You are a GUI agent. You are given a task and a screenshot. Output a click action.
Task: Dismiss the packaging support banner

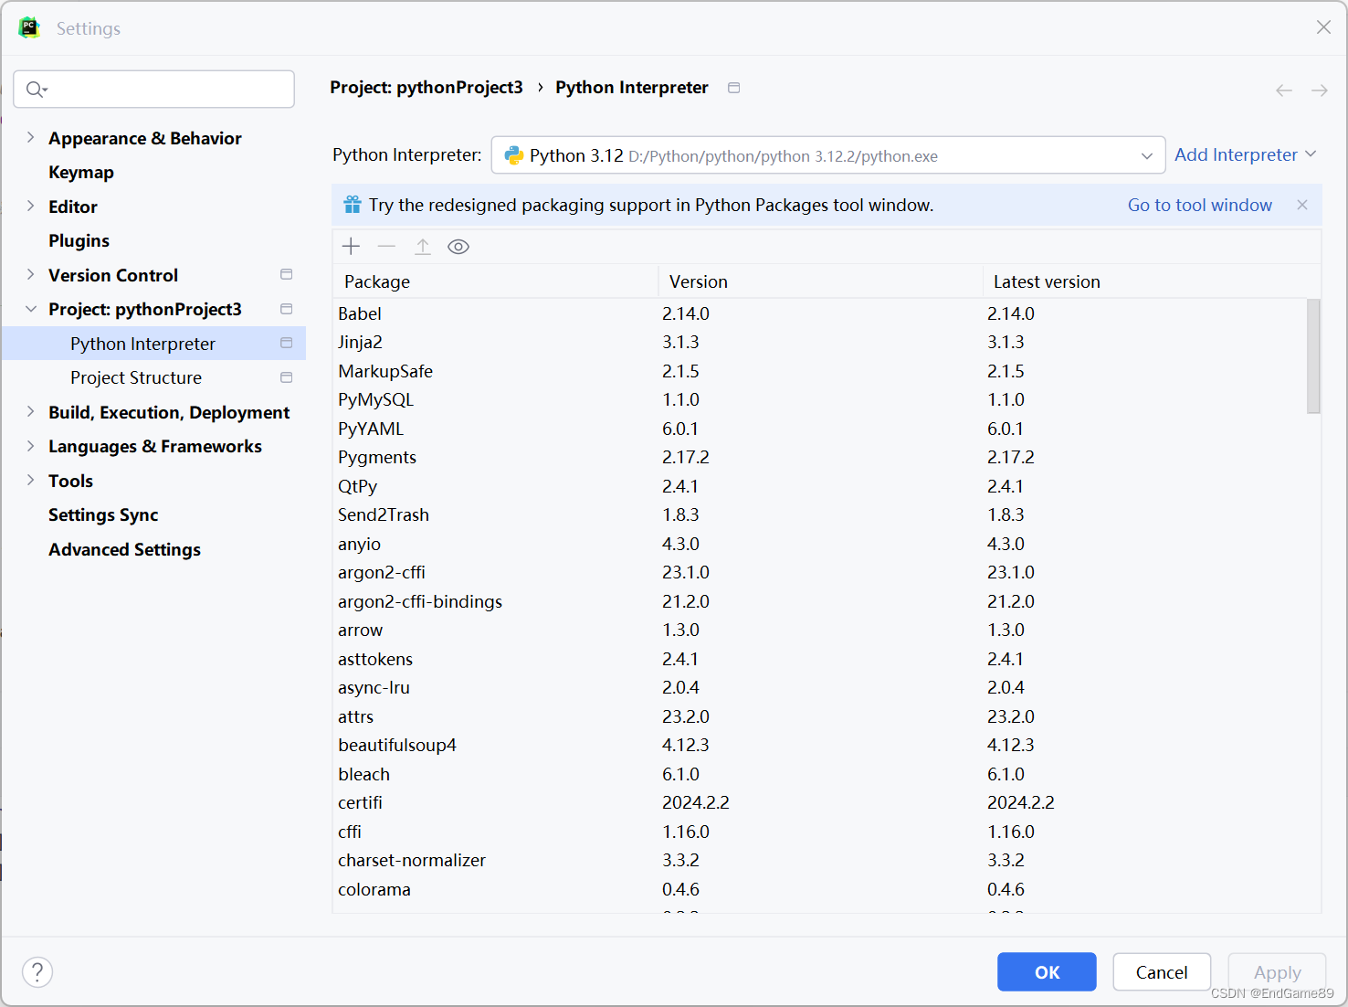point(1302,205)
